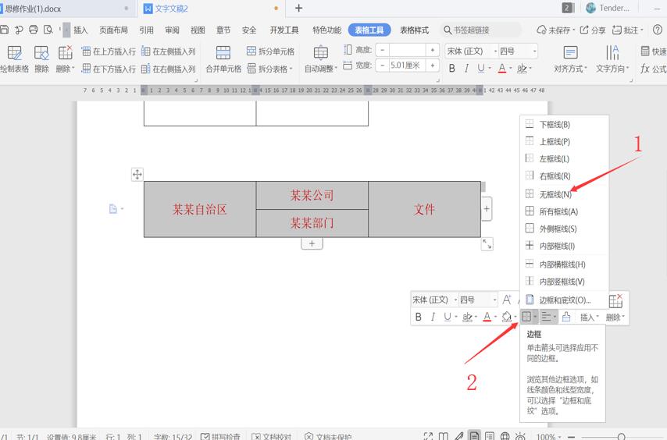Click the Format Painter icon in floating toolbar
Image resolution: width=667 pixels, height=440 pixels.
[566, 317]
